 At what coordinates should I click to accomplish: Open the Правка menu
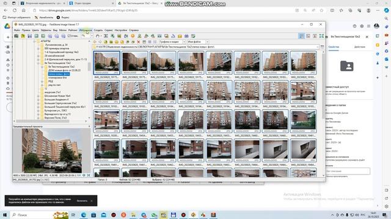26,30
